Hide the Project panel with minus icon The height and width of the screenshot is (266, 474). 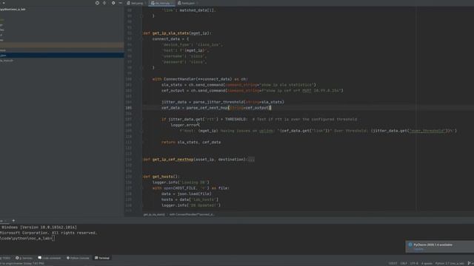click(120, 3)
